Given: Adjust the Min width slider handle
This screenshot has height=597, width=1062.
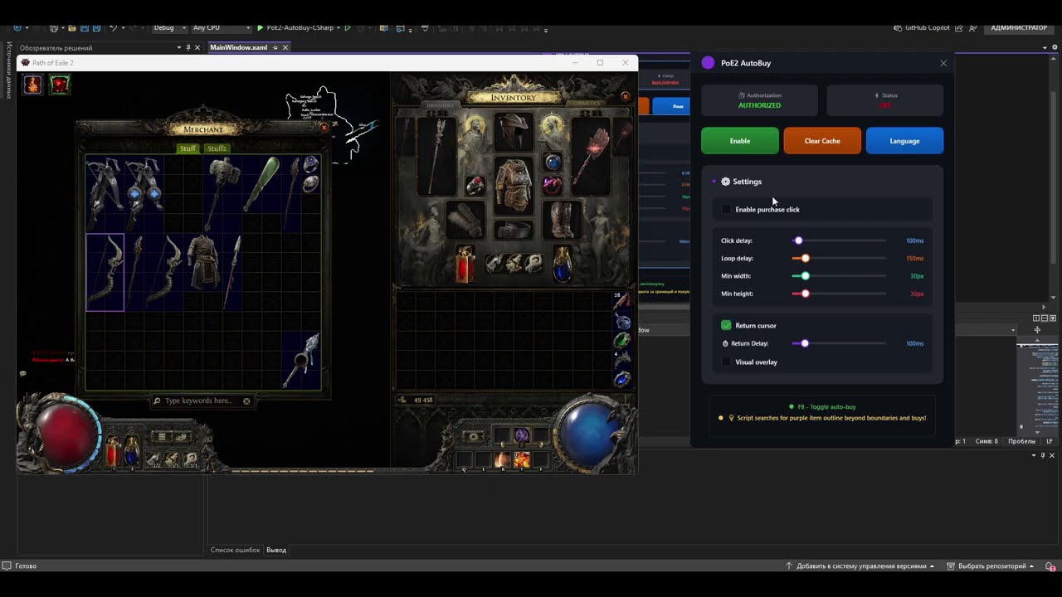Looking at the screenshot, I should click(805, 275).
